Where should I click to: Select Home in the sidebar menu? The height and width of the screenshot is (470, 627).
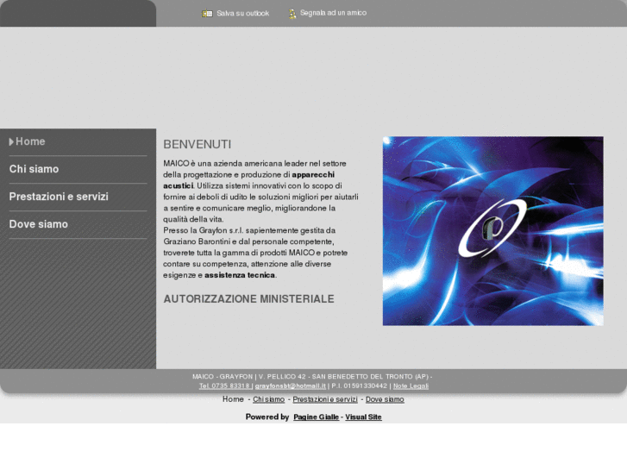[x=30, y=141]
